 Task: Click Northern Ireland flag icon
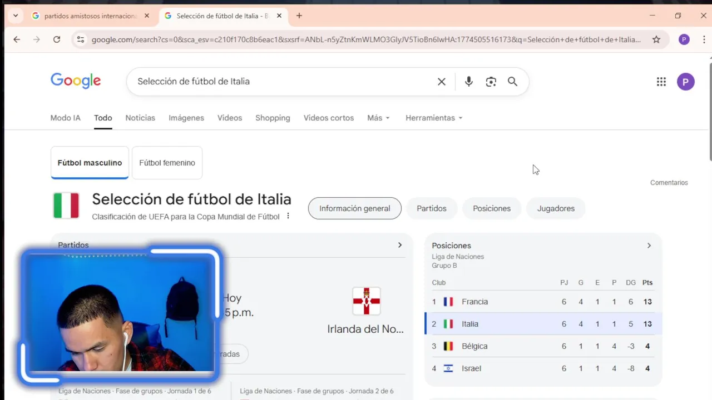point(367,301)
